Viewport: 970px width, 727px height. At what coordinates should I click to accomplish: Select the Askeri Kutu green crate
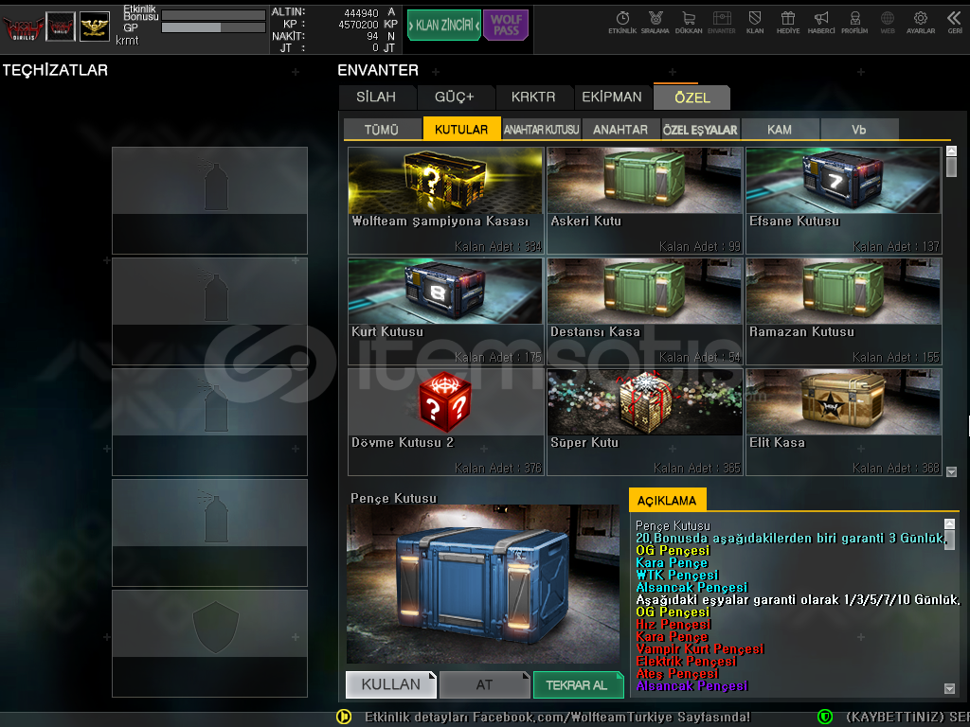click(644, 201)
